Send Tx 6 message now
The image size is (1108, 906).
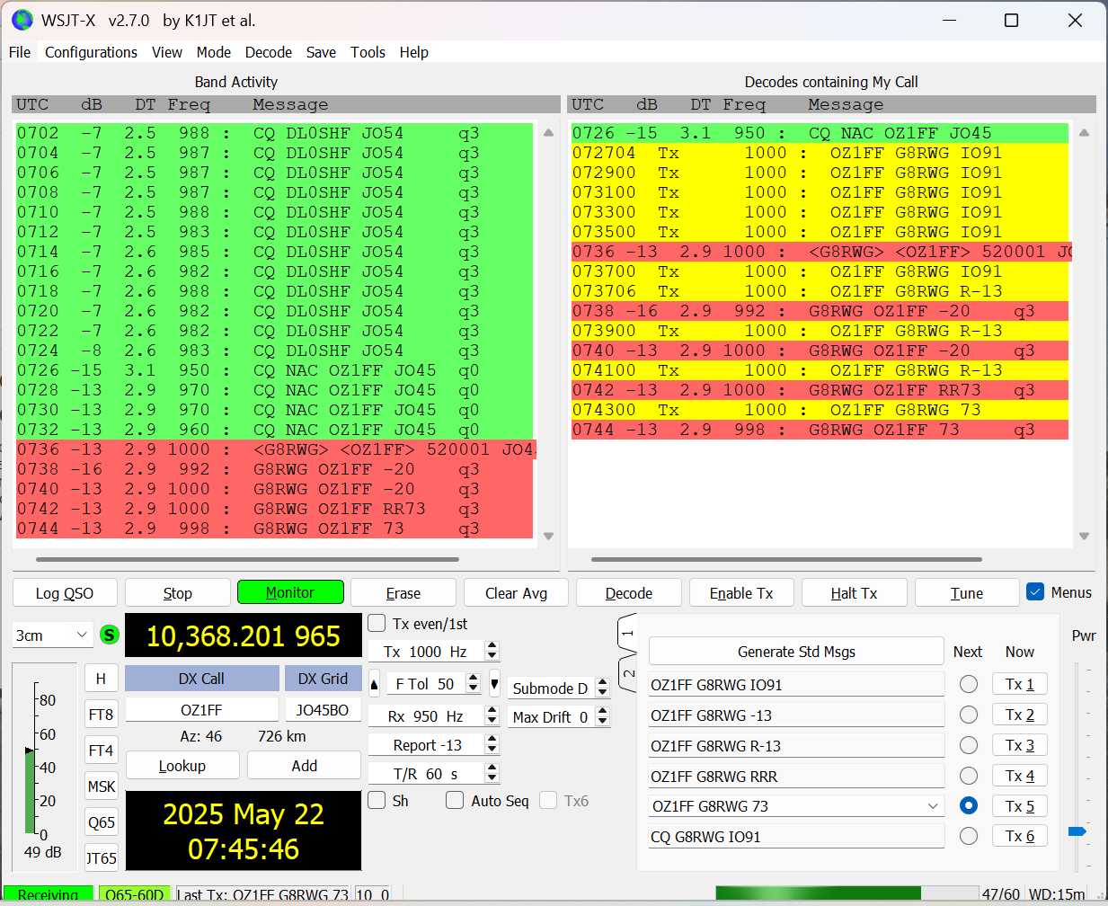[x=1020, y=836]
